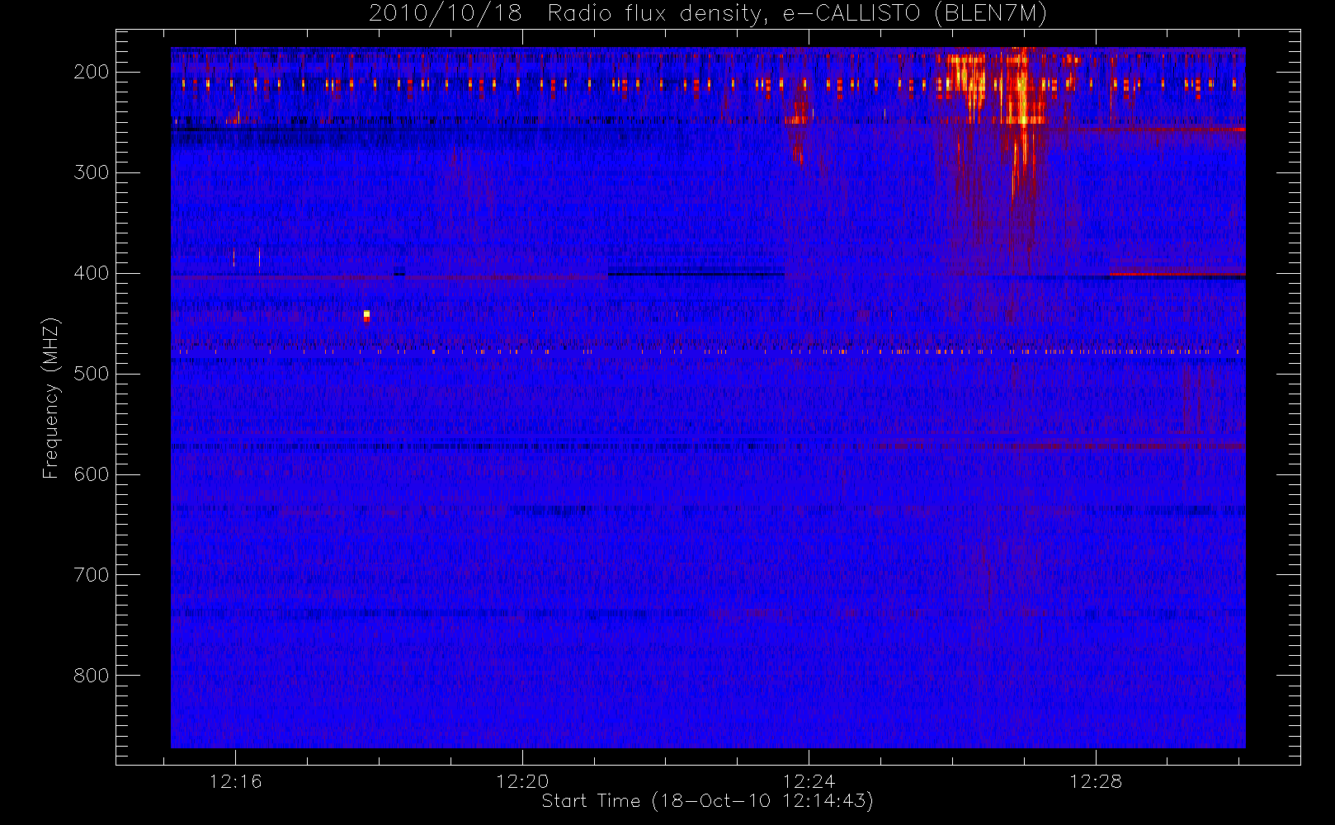Click the 12:24 time tick label
This screenshot has height=825, width=1335.
pyautogui.click(x=809, y=781)
